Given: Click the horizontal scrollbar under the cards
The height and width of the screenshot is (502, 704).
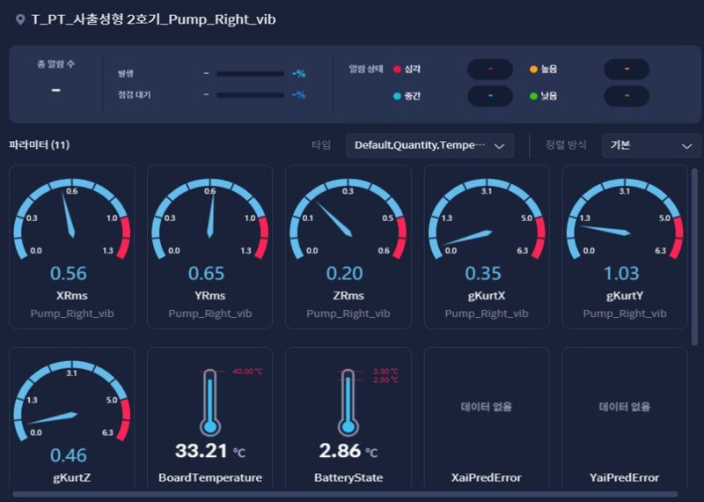Looking at the screenshot, I should tap(345, 494).
